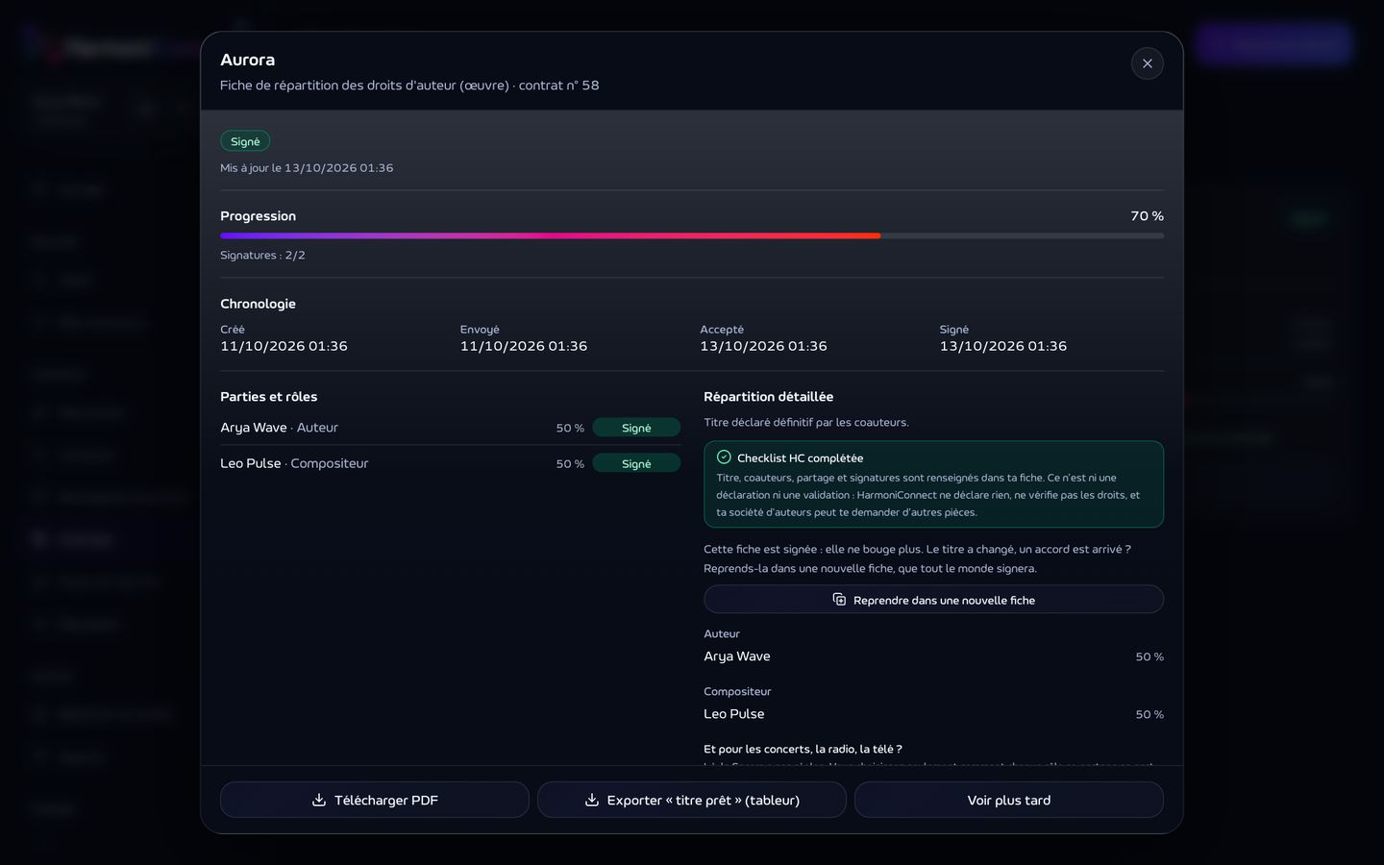Image resolution: width=1384 pixels, height=865 pixels.
Task: Click the "Mis à jour le 13/10/2026 01:36" text
Action: click(x=307, y=168)
